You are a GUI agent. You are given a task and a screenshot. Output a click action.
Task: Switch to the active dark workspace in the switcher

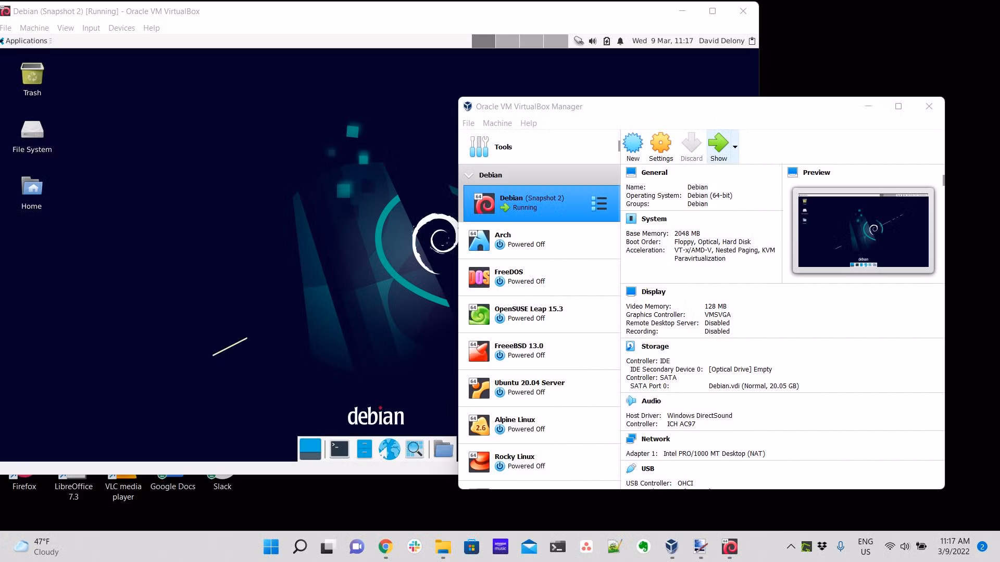(x=483, y=41)
